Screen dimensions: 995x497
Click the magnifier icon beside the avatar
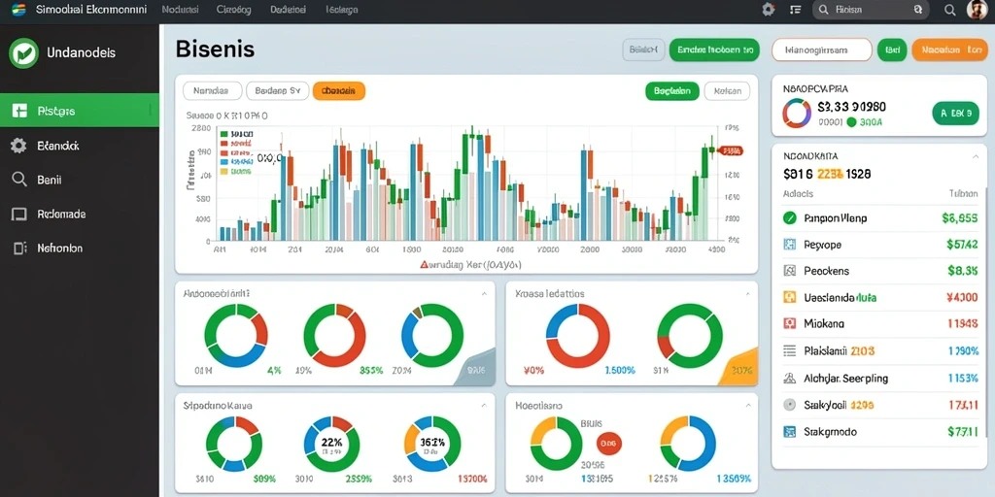(950, 10)
